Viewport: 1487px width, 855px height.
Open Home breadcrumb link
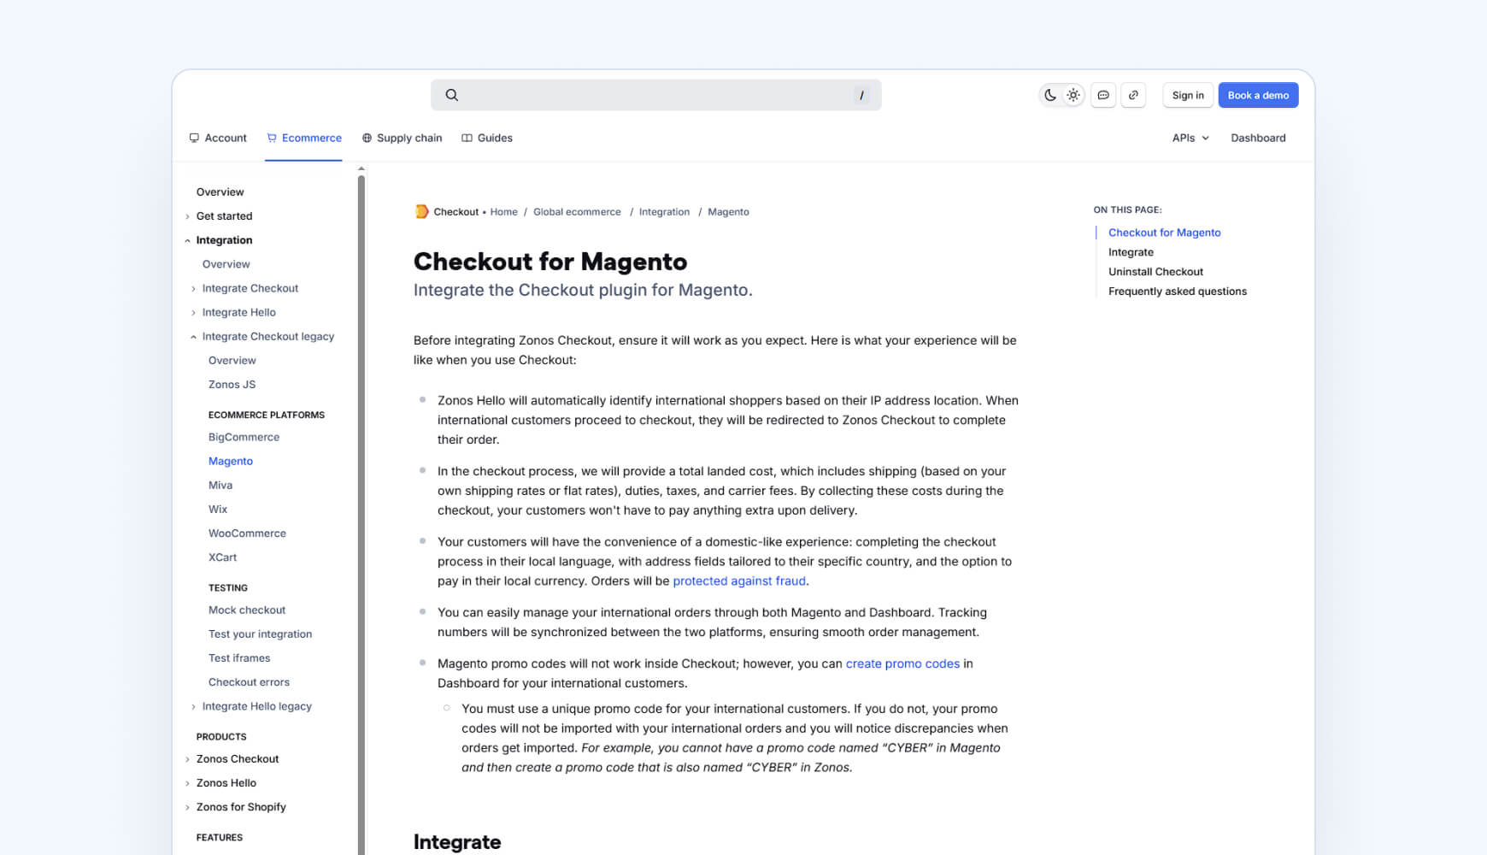click(503, 212)
